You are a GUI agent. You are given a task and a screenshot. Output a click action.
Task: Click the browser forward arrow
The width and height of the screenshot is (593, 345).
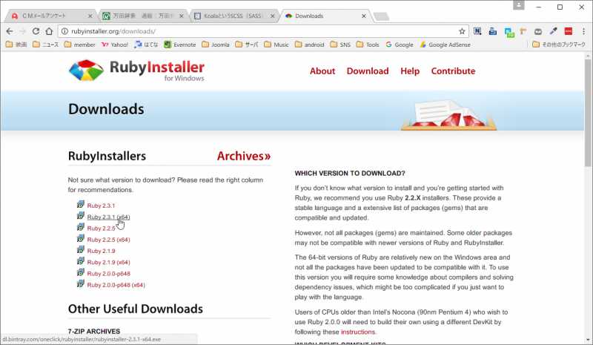[23, 31]
